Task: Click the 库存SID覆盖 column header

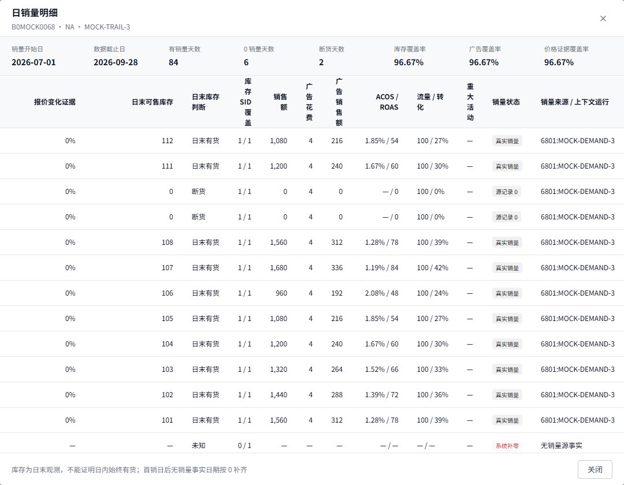Action: click(246, 102)
